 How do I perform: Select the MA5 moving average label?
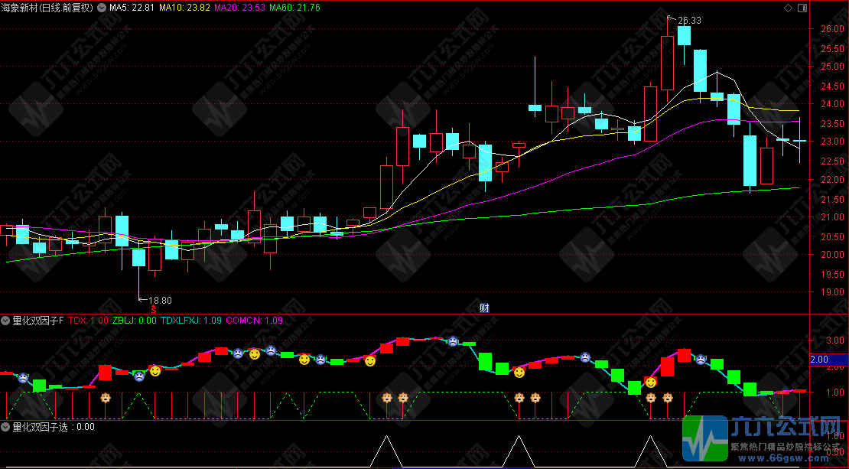(132, 8)
